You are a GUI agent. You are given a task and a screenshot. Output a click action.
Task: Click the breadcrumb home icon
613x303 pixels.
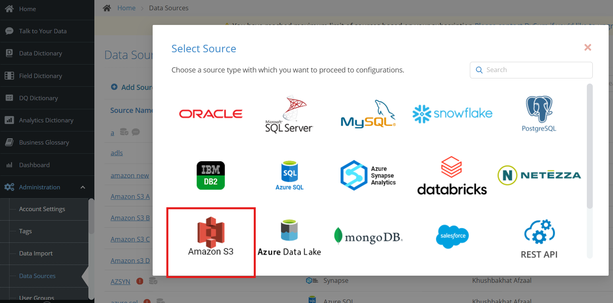tap(107, 8)
